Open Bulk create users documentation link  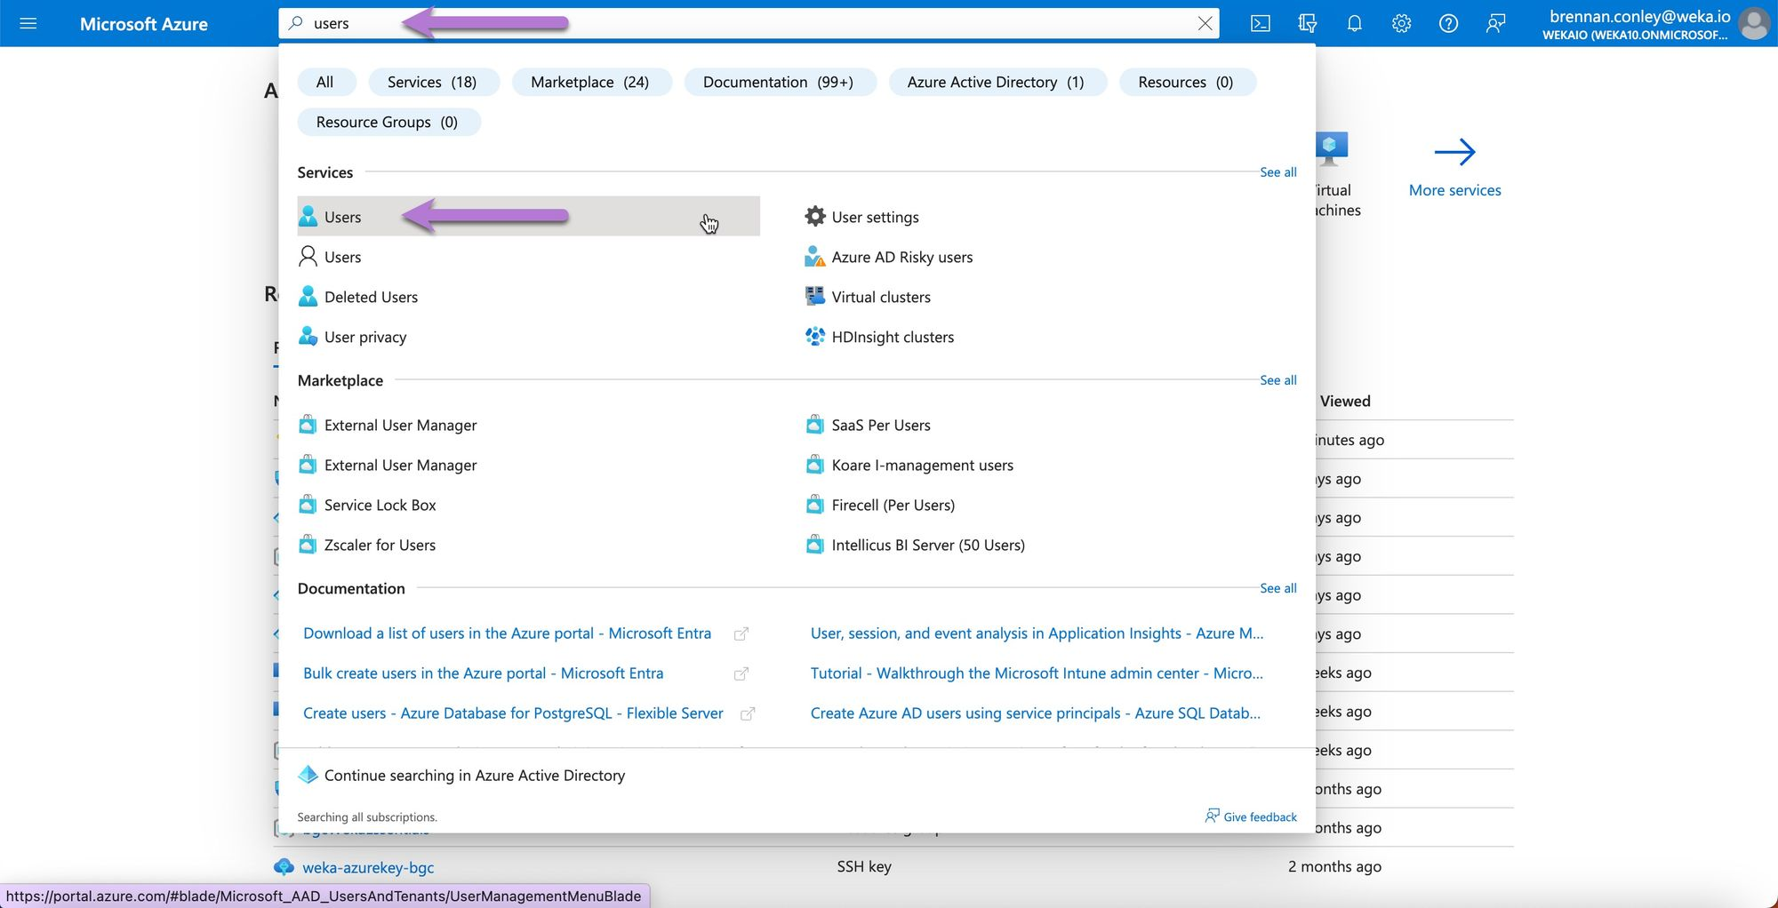pyautogui.click(x=483, y=673)
